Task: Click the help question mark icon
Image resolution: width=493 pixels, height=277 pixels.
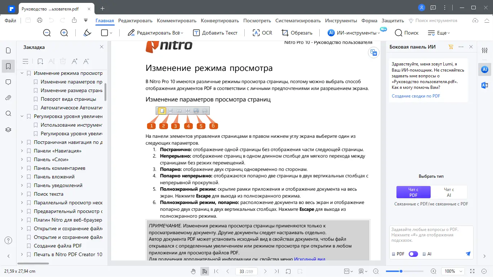Action: click(x=8, y=240)
